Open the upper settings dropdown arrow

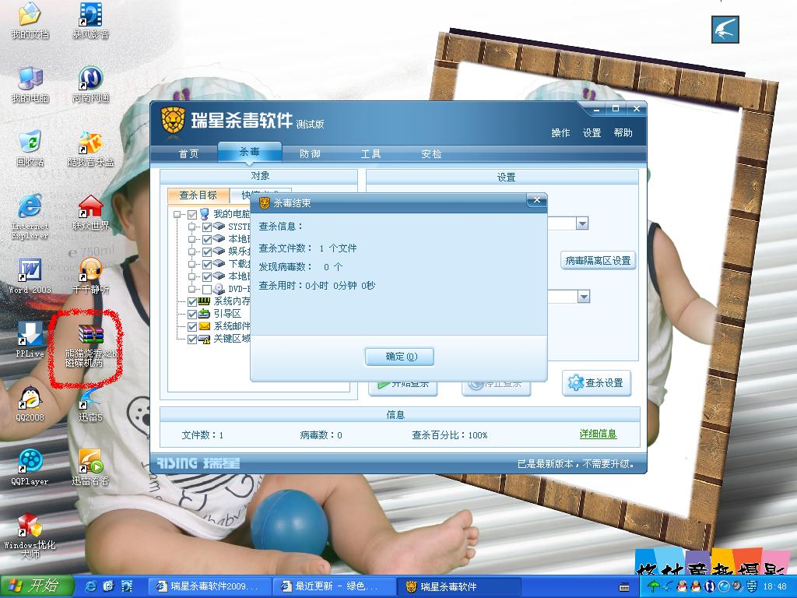(x=582, y=223)
